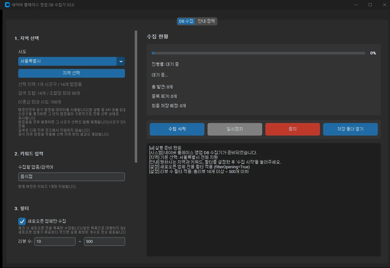Screen dimensions: 390x268
Task: Click the '[ui] 실행 준비 완료' log line
Action: 165,148
